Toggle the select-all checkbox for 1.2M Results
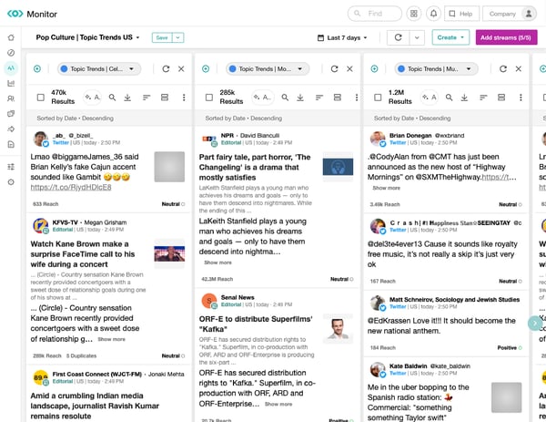 point(376,98)
